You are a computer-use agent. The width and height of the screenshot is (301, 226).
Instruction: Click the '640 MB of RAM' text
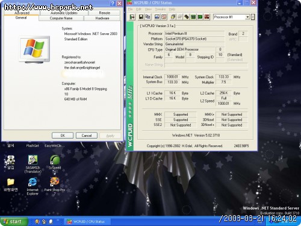[x=75, y=99]
